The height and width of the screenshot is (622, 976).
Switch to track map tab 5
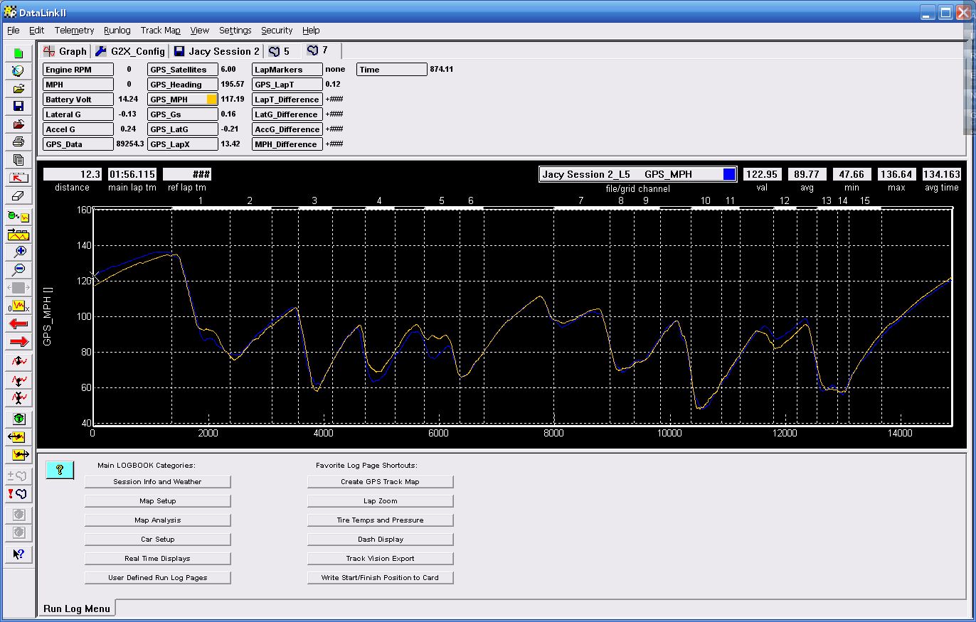tap(280, 51)
